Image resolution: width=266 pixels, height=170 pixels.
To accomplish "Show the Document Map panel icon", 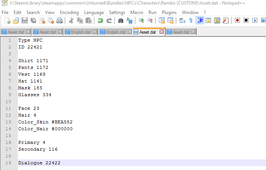I will coord(217,20).
